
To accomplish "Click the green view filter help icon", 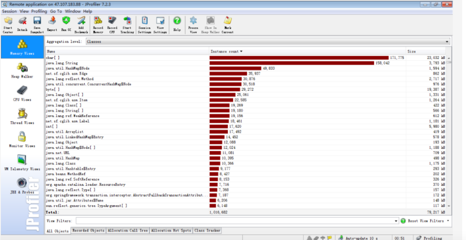I will tap(403, 221).
